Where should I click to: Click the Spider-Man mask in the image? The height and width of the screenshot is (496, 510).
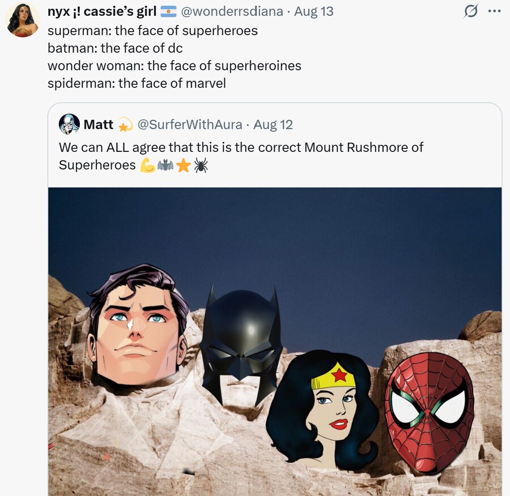[429, 409]
